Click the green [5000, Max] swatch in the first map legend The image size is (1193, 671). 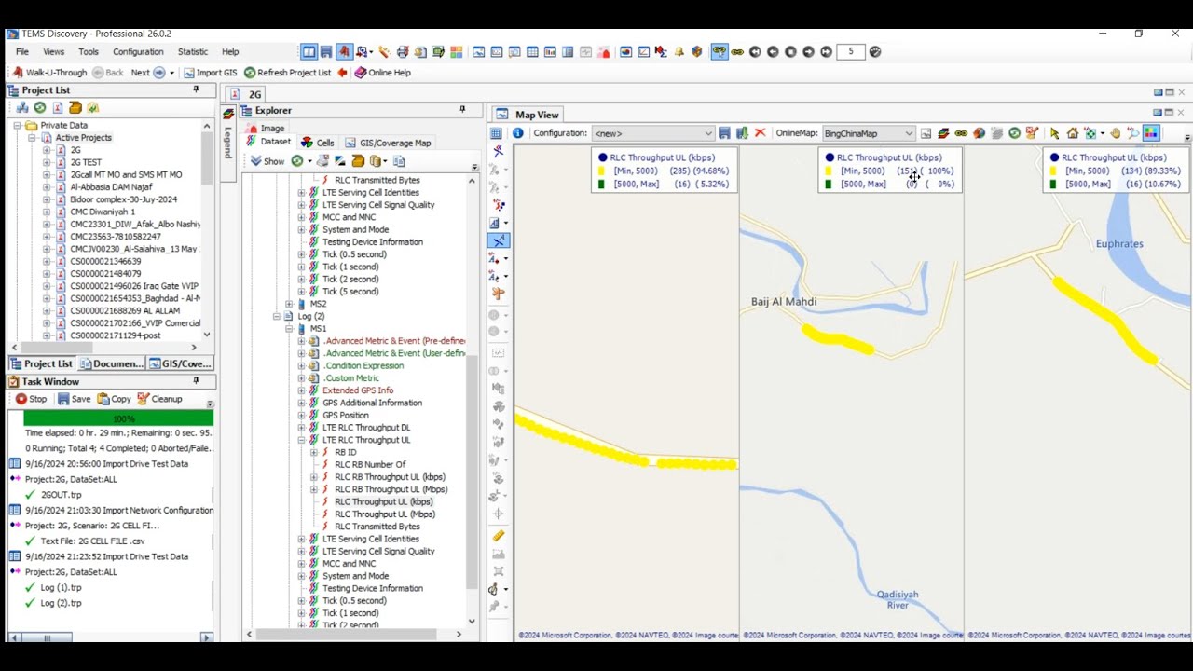[602, 184]
